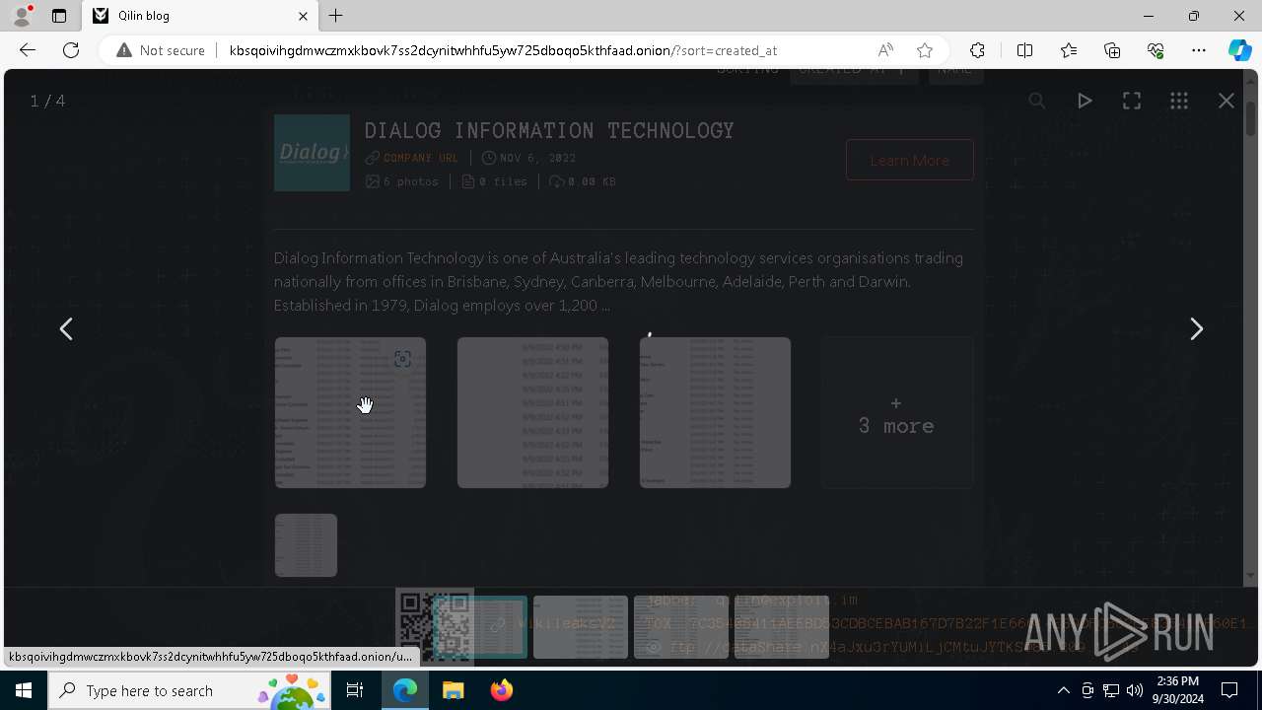
Task: Open the Windows notification center
Action: point(1229,690)
